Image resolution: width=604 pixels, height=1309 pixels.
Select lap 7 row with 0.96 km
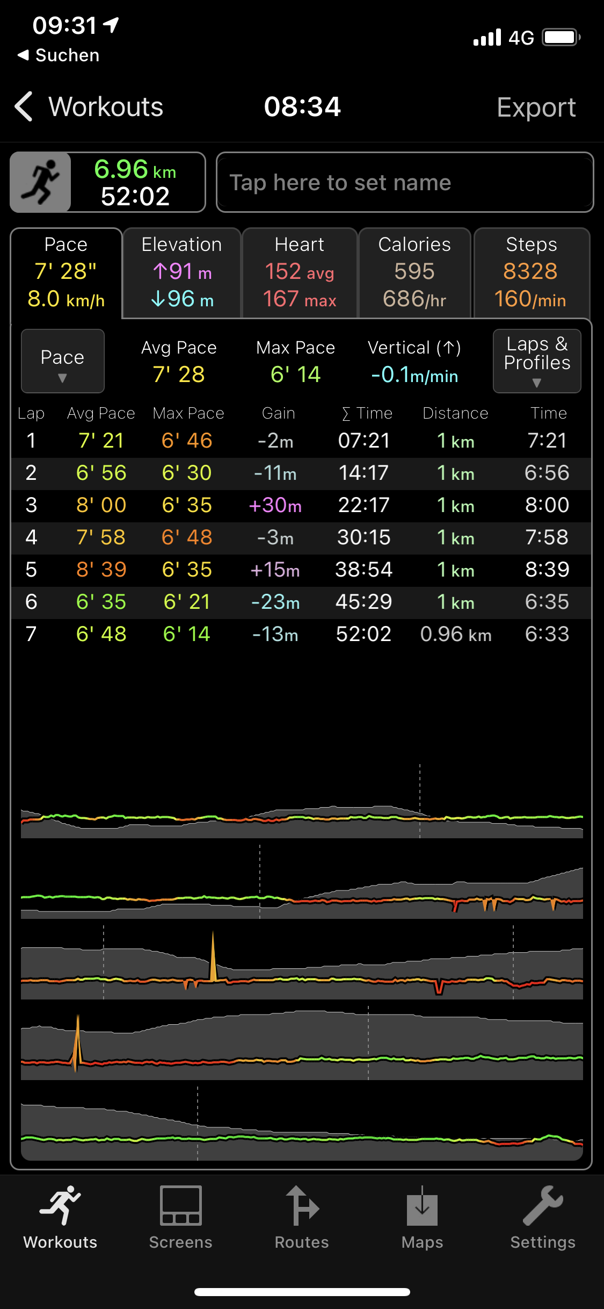301,635
